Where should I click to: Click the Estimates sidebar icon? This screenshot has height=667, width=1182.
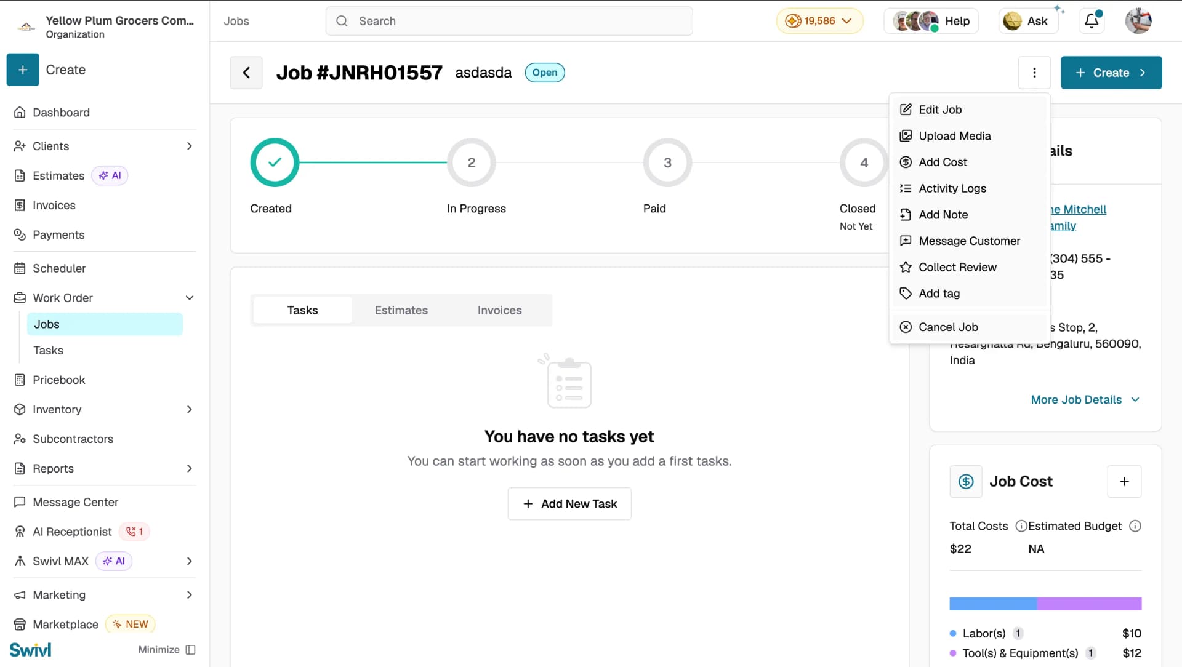(x=20, y=176)
